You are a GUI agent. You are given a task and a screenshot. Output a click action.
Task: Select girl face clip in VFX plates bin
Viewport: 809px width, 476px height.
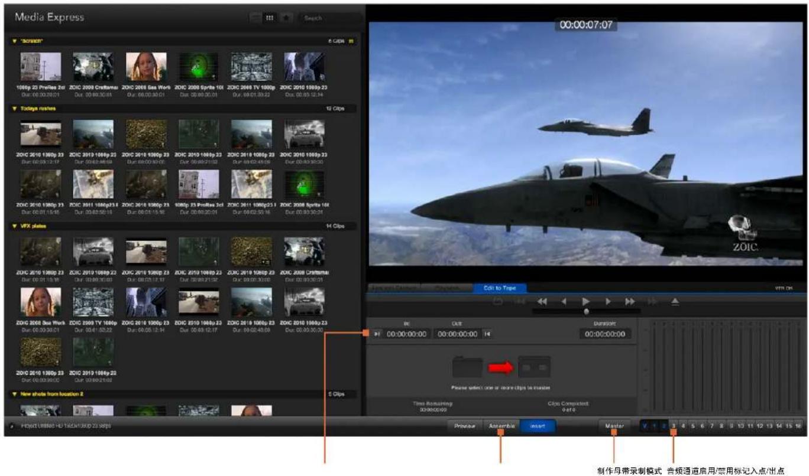coord(41,301)
